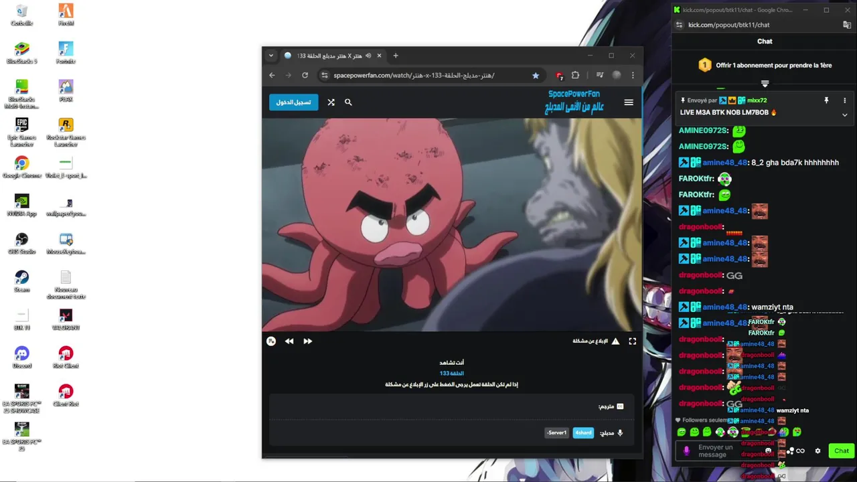View site information icon in anime address bar

tap(325, 76)
